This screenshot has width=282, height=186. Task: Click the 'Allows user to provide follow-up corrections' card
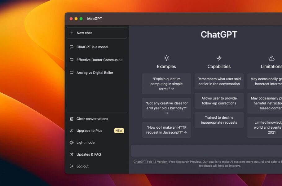click(x=219, y=101)
